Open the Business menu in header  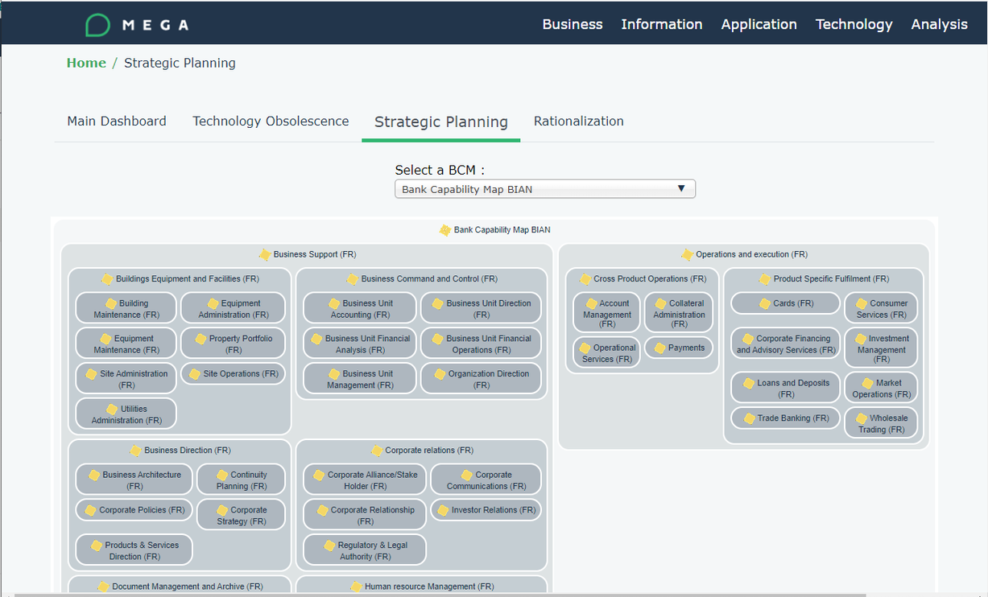coord(572,24)
